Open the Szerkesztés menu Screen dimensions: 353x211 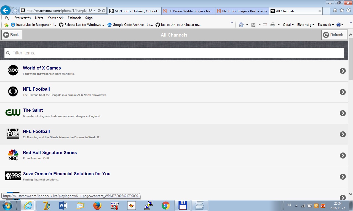click(23, 18)
